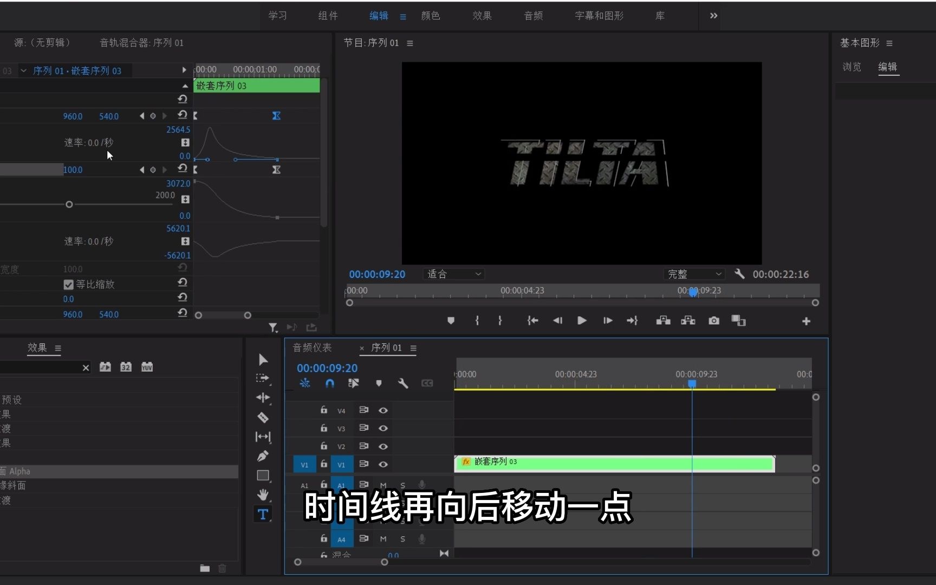Open playback resolution dropdown 完整

click(694, 274)
